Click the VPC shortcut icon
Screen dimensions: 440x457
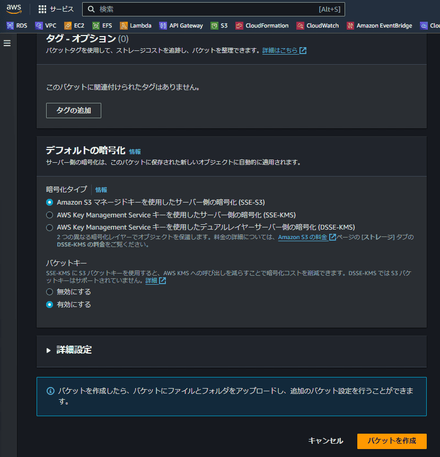pyautogui.click(x=39, y=25)
